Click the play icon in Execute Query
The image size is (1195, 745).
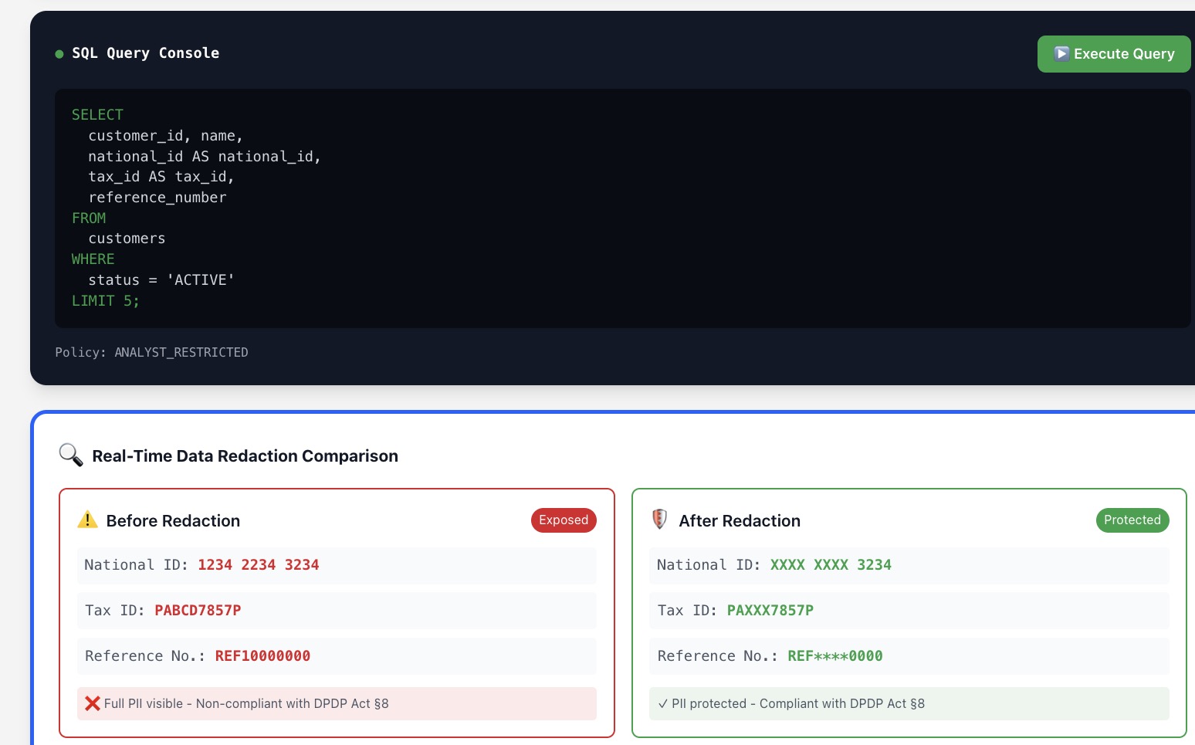point(1061,53)
